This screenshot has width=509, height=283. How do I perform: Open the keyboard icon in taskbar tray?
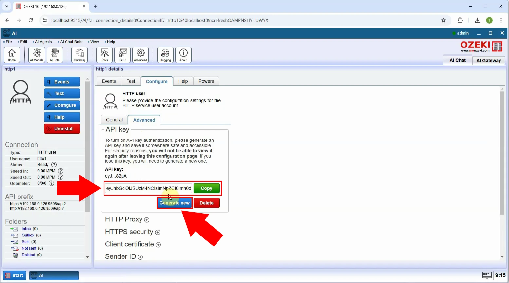pyautogui.click(x=487, y=275)
